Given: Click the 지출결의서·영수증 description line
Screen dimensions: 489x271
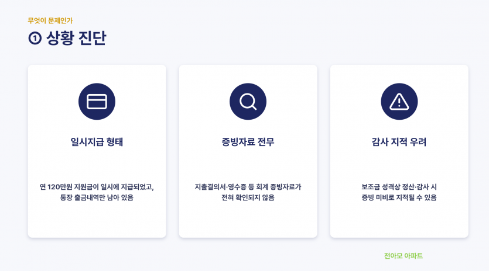Looking at the screenshot, I should (248, 187).
